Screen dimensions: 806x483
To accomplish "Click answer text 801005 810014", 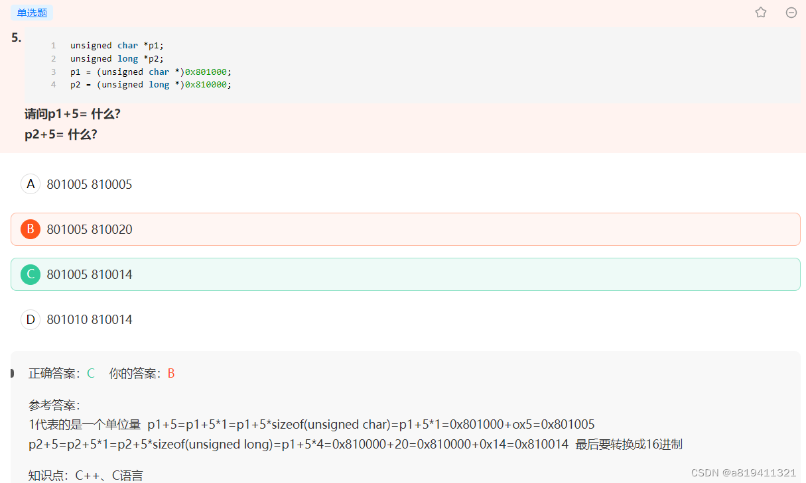I will (90, 275).
